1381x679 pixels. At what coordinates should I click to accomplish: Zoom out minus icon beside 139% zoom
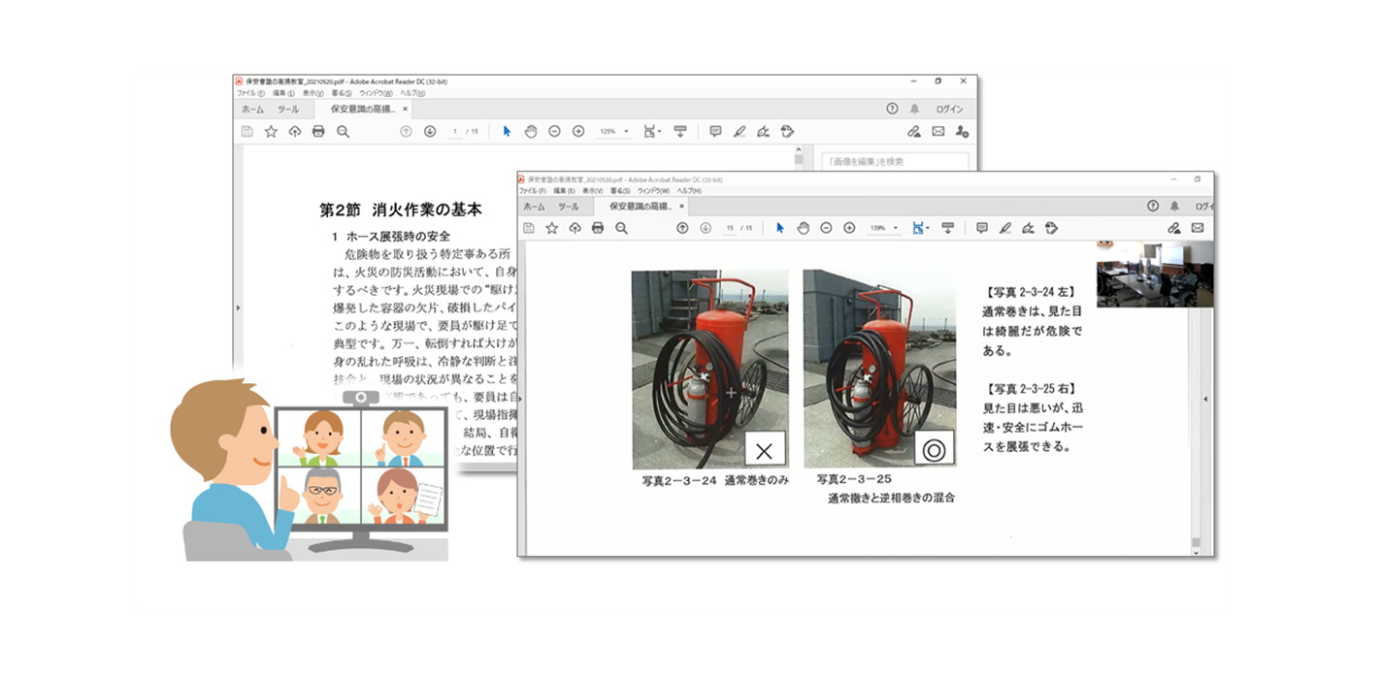tap(826, 228)
